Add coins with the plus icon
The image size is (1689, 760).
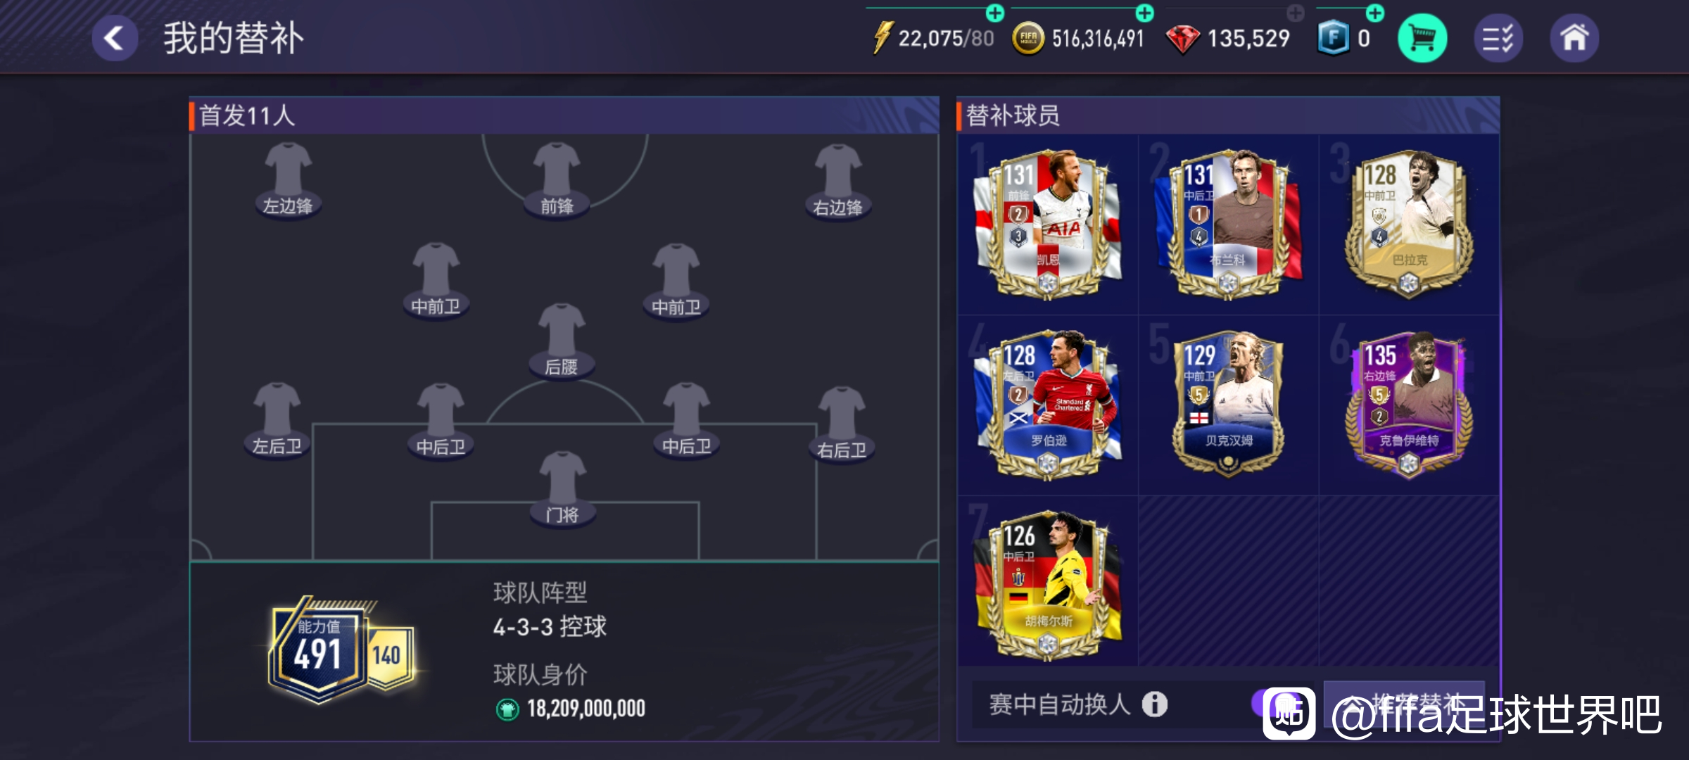(x=1145, y=13)
